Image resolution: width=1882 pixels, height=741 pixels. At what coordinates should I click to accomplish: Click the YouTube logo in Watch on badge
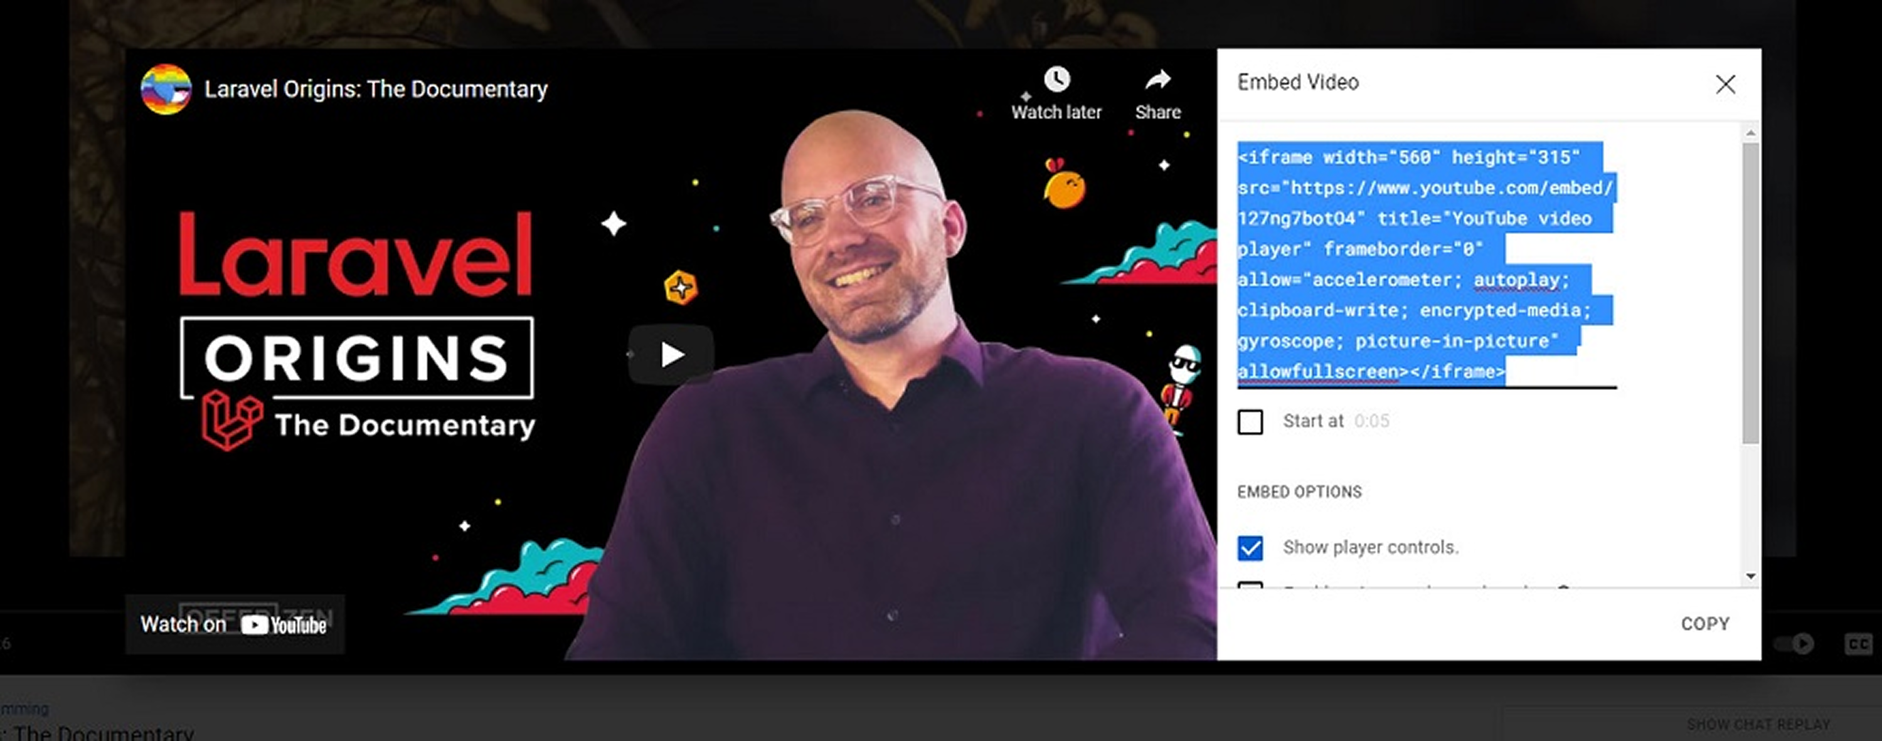pos(284,625)
